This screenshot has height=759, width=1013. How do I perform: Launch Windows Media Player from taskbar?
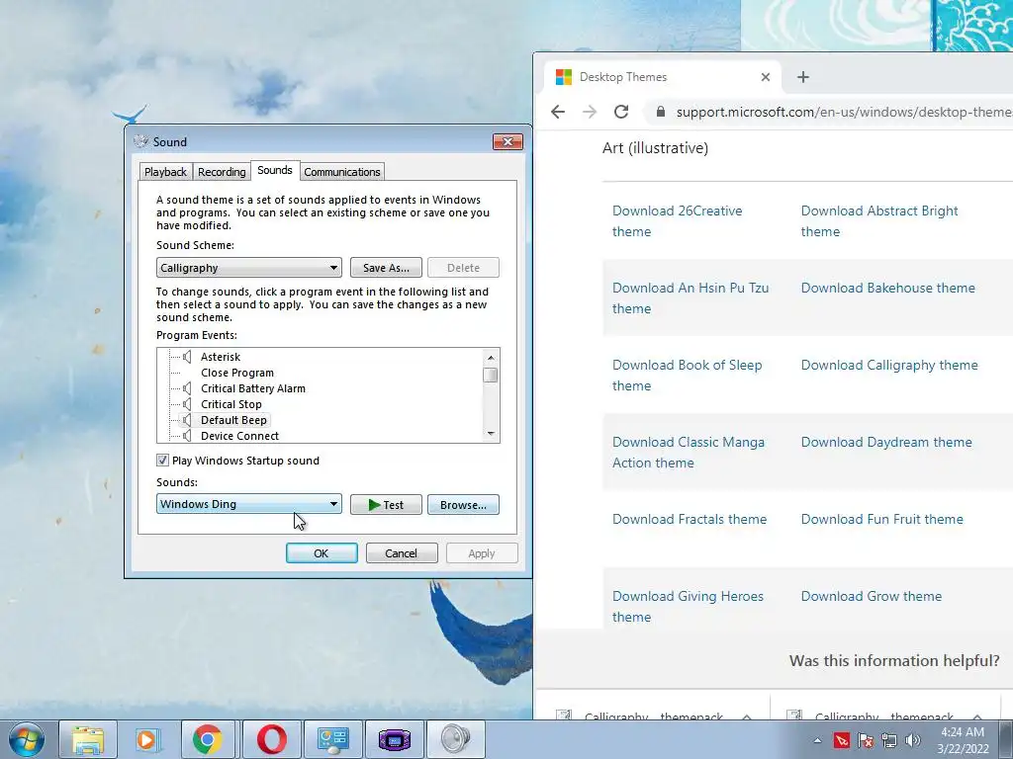(x=146, y=739)
